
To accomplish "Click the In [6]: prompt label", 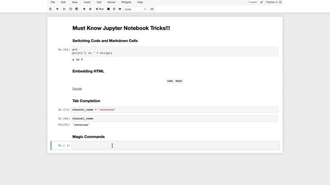I will click(x=64, y=49).
